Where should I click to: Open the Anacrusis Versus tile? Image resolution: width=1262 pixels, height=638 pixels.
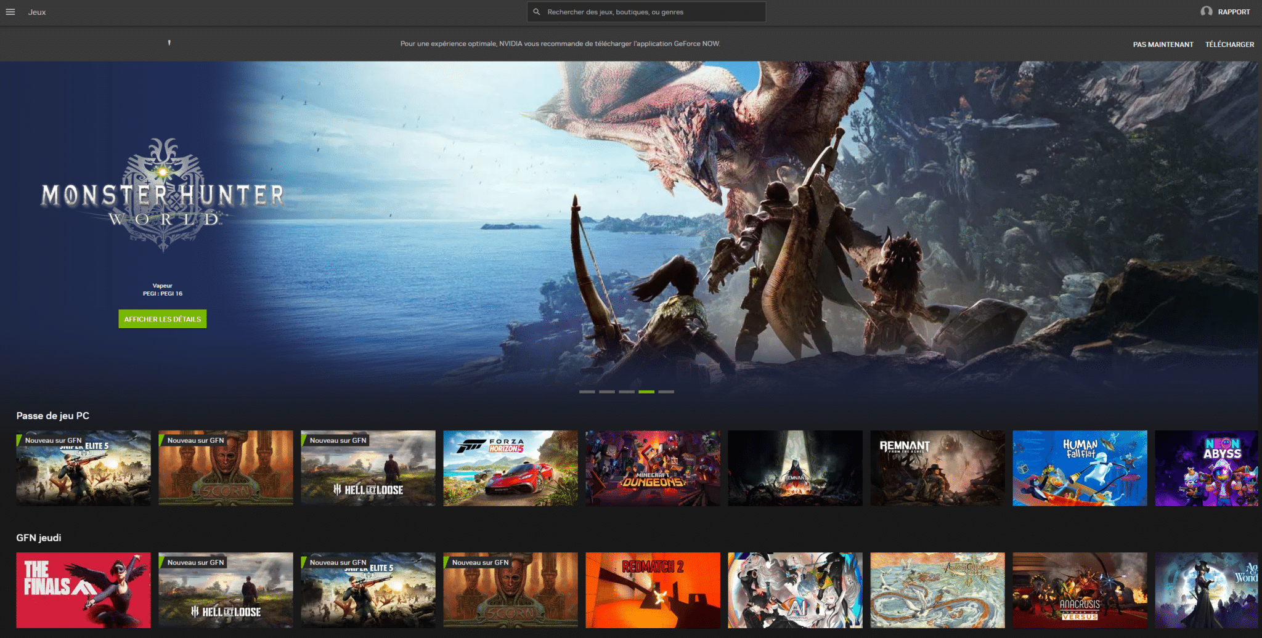[x=1080, y=590]
